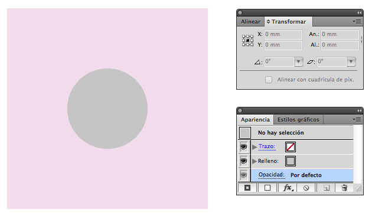Click the 'No hay selección' label
372x216 pixels.
click(x=281, y=133)
